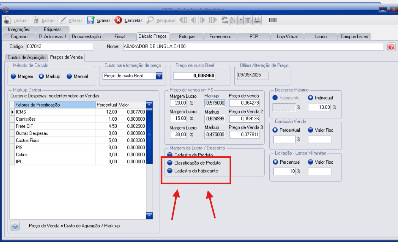
Task: Choose Classificação de Produto radio option
Action: pyautogui.click(x=170, y=163)
